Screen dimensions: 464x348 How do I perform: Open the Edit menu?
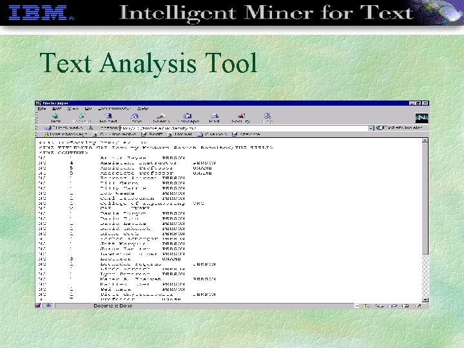click(57, 108)
